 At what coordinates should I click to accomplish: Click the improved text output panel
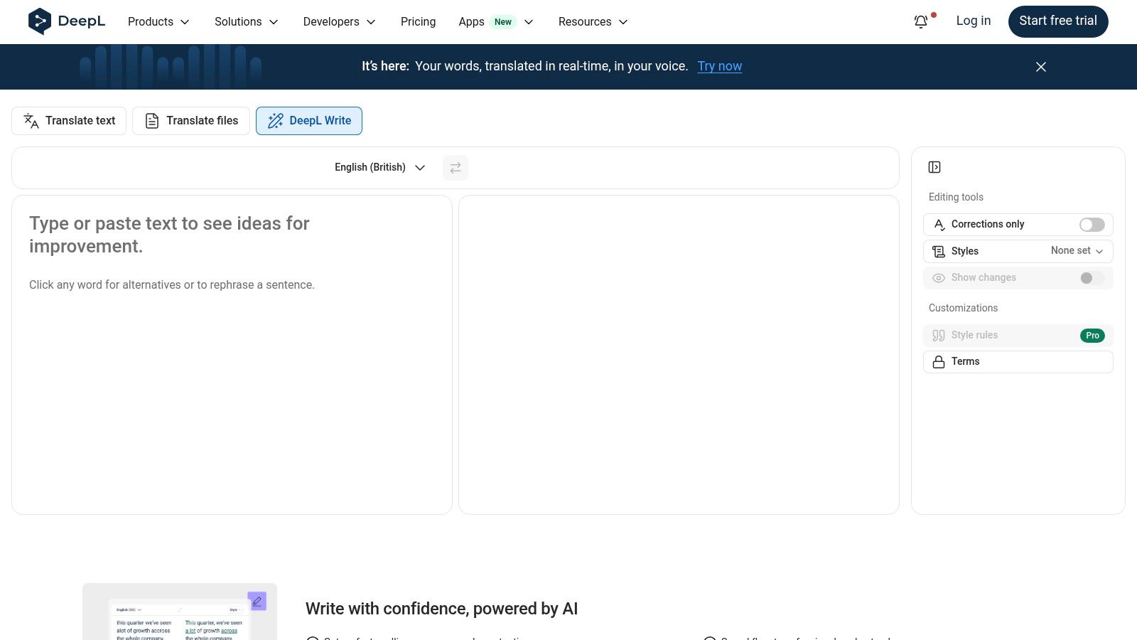pos(679,355)
